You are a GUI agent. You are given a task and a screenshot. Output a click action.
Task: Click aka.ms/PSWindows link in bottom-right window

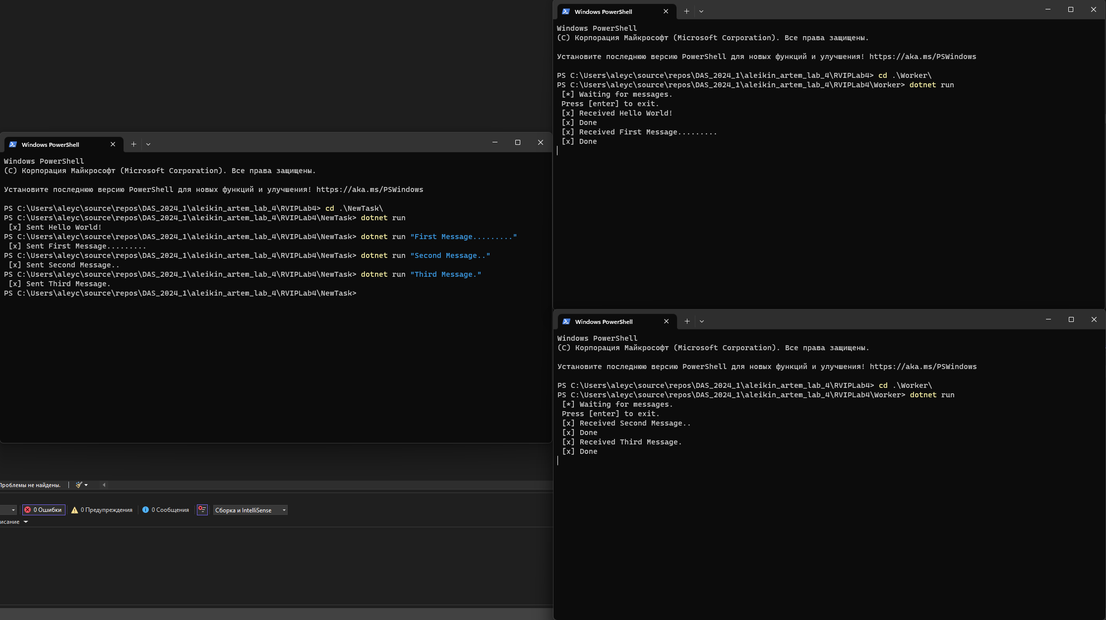click(x=923, y=367)
